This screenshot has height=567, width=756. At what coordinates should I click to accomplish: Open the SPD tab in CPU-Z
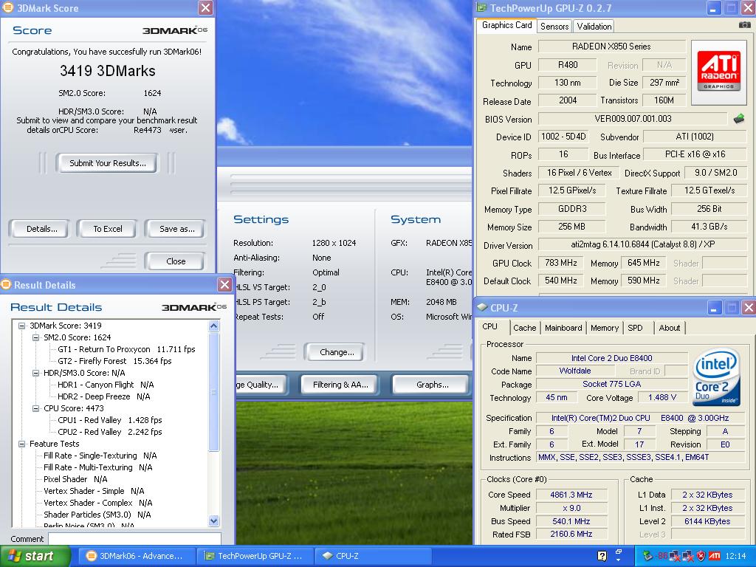(635, 328)
